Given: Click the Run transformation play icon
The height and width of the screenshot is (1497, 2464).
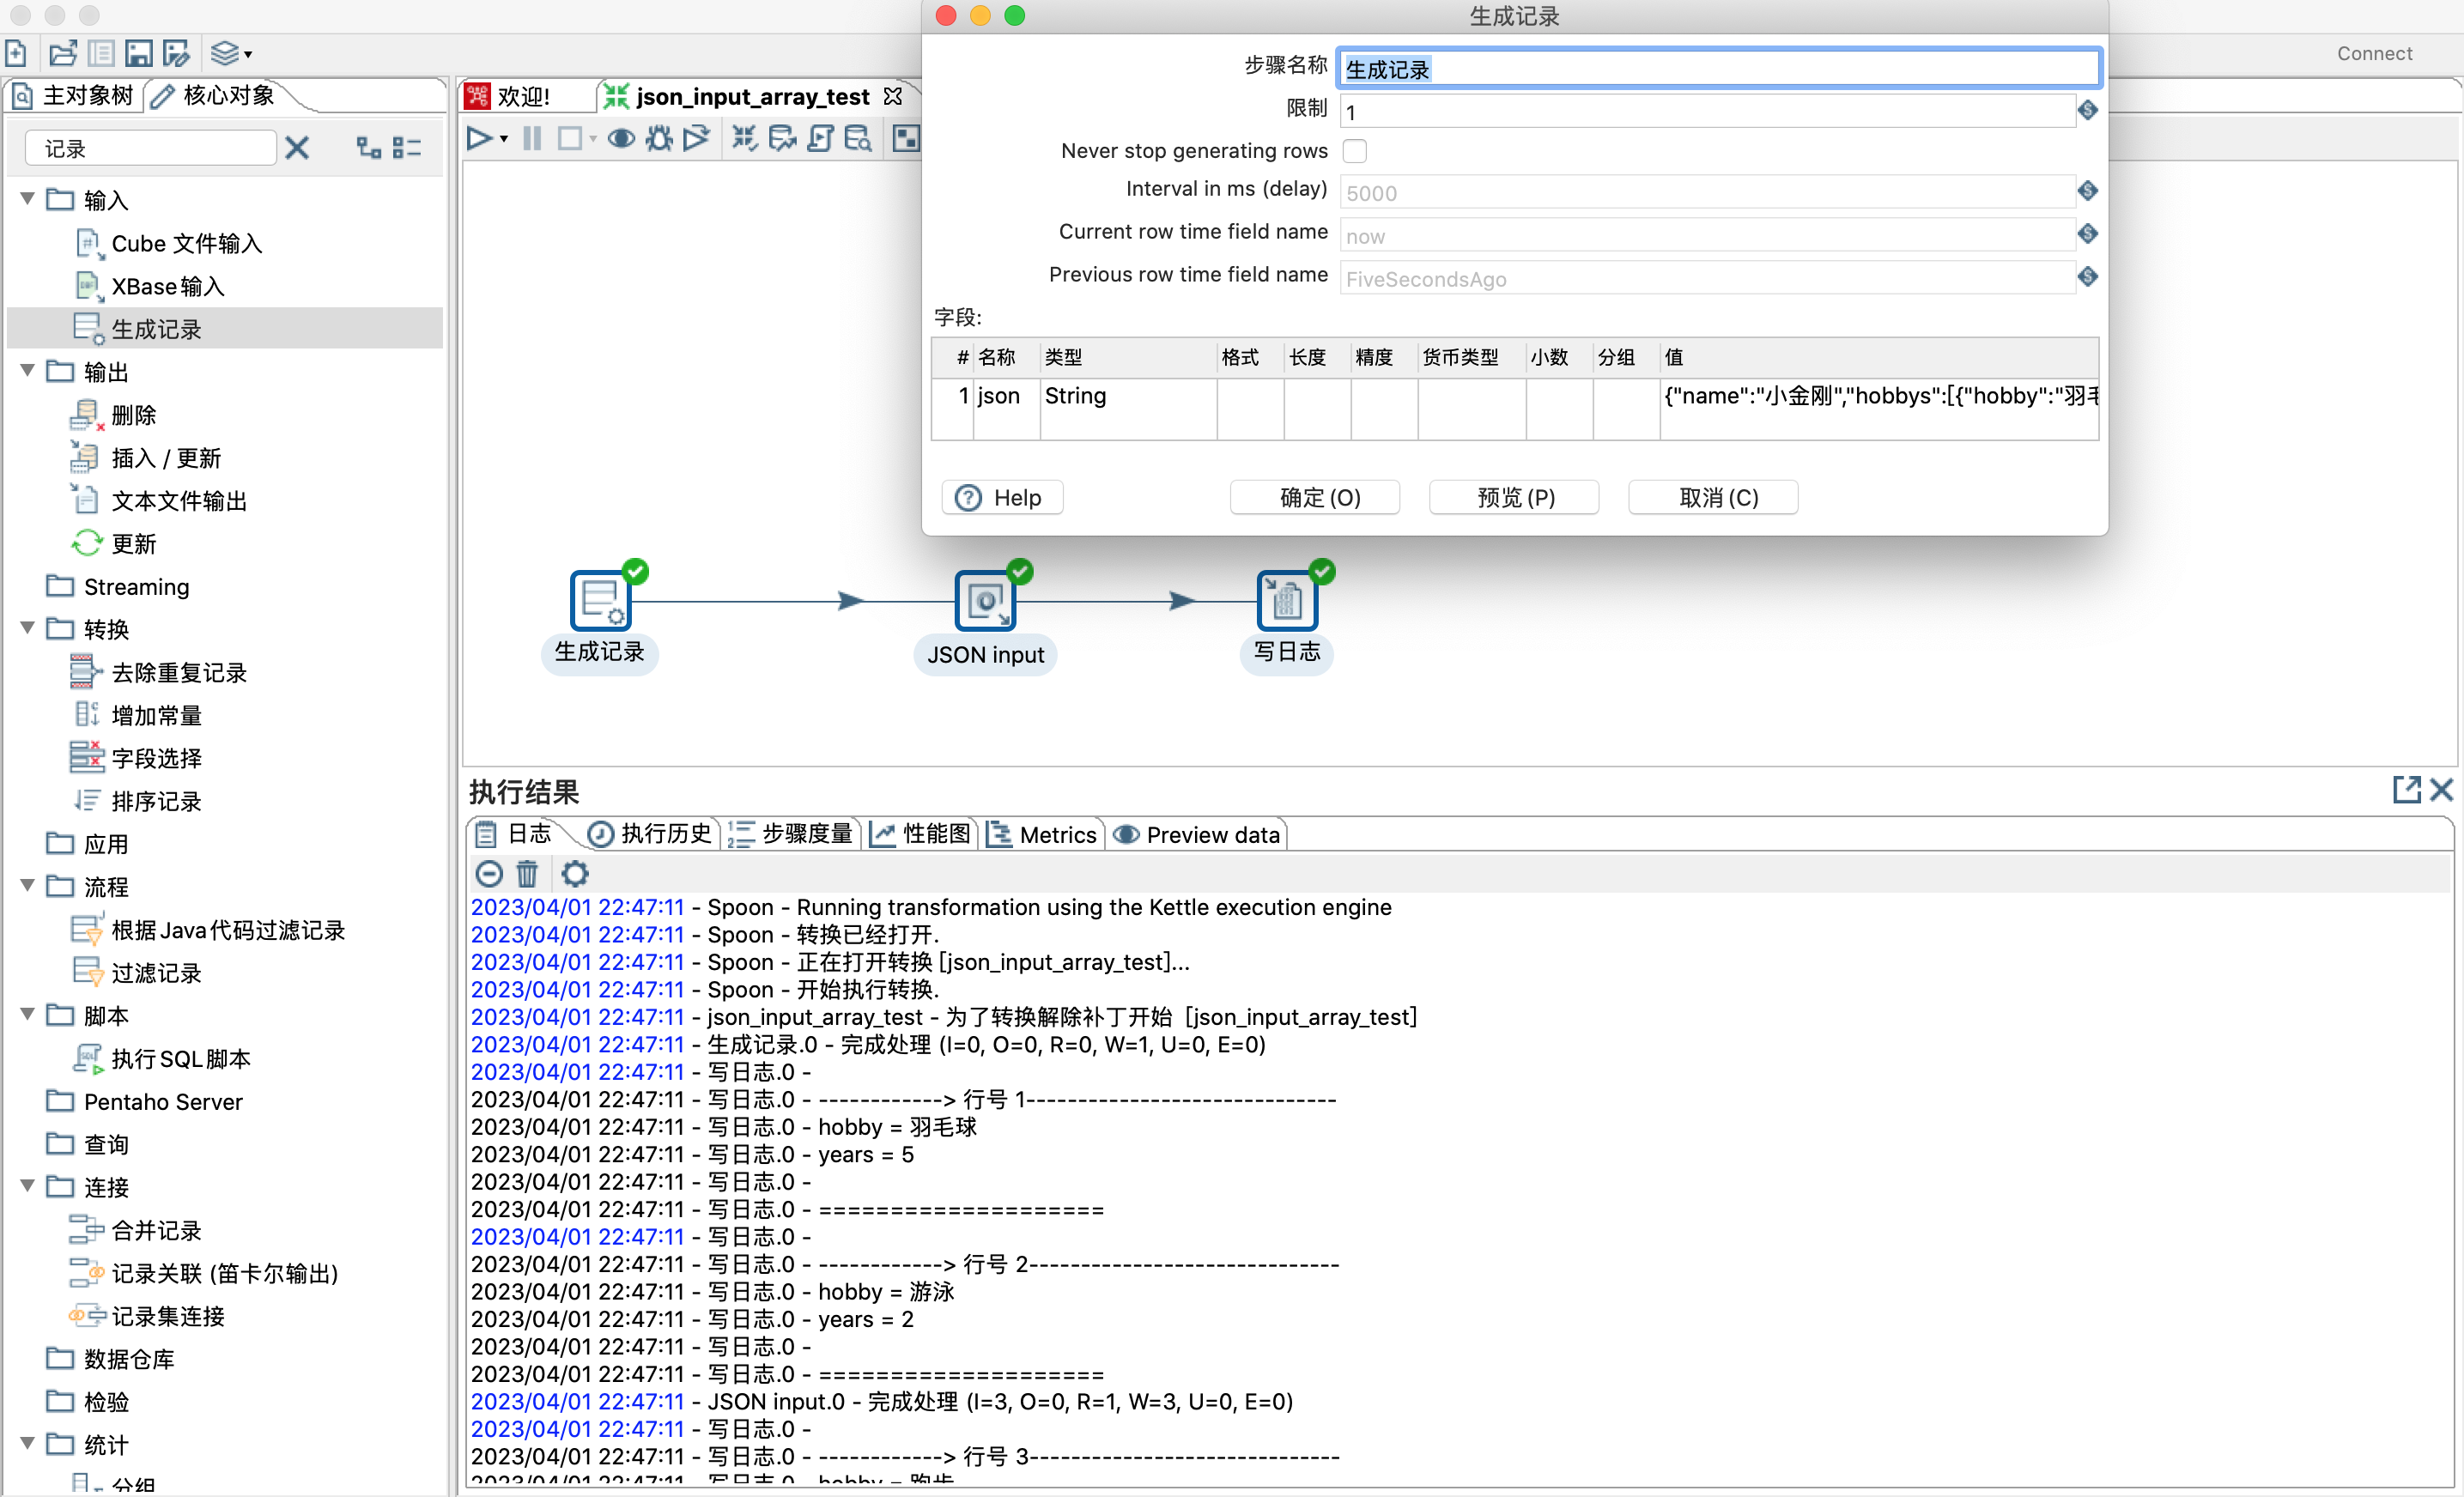Looking at the screenshot, I should [478, 138].
